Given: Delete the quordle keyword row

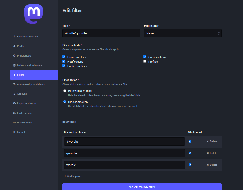Looking at the screenshot, I should pos(212,153).
